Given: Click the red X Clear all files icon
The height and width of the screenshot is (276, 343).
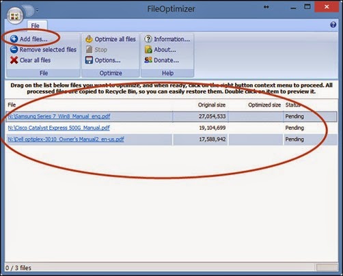Looking at the screenshot, I should (x=14, y=60).
